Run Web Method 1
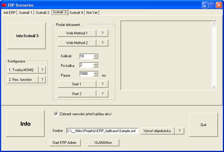Screen dimensions: 224x152 click(77, 33)
